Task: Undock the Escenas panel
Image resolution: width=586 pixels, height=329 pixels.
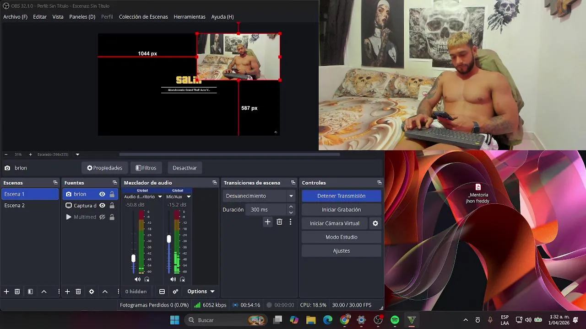Action: point(55,183)
